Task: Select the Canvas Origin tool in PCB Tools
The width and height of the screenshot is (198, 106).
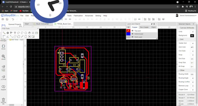Action: coord(4,36)
